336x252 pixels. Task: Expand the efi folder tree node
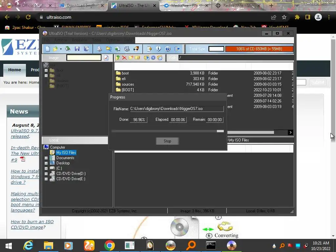[46, 76]
